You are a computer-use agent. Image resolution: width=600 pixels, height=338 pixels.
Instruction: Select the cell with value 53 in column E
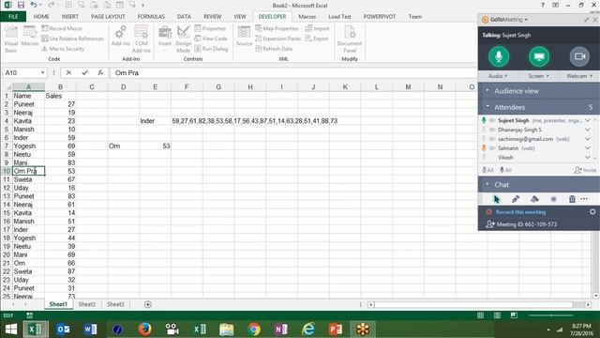[x=155, y=146]
